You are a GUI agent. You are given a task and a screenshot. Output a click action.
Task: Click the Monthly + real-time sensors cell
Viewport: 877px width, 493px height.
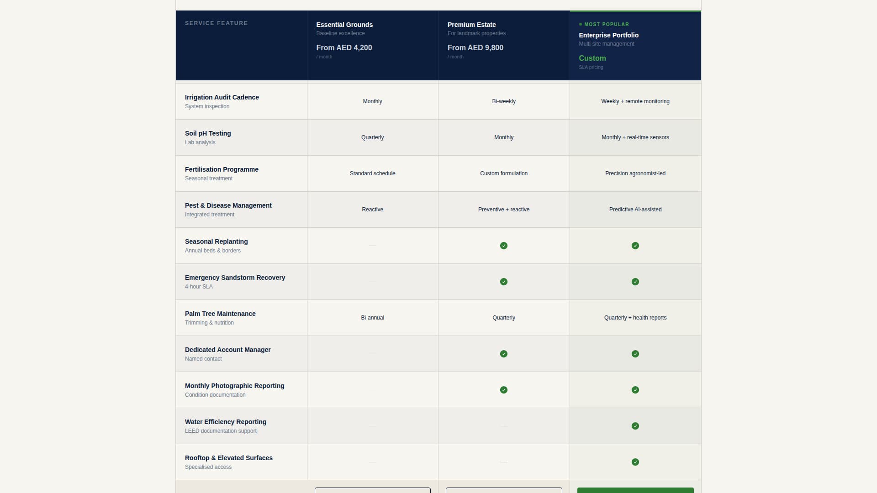coord(635,137)
